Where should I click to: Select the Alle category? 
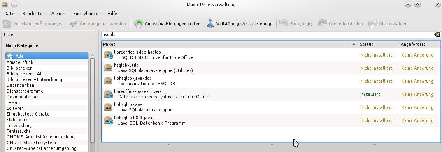[47, 57]
